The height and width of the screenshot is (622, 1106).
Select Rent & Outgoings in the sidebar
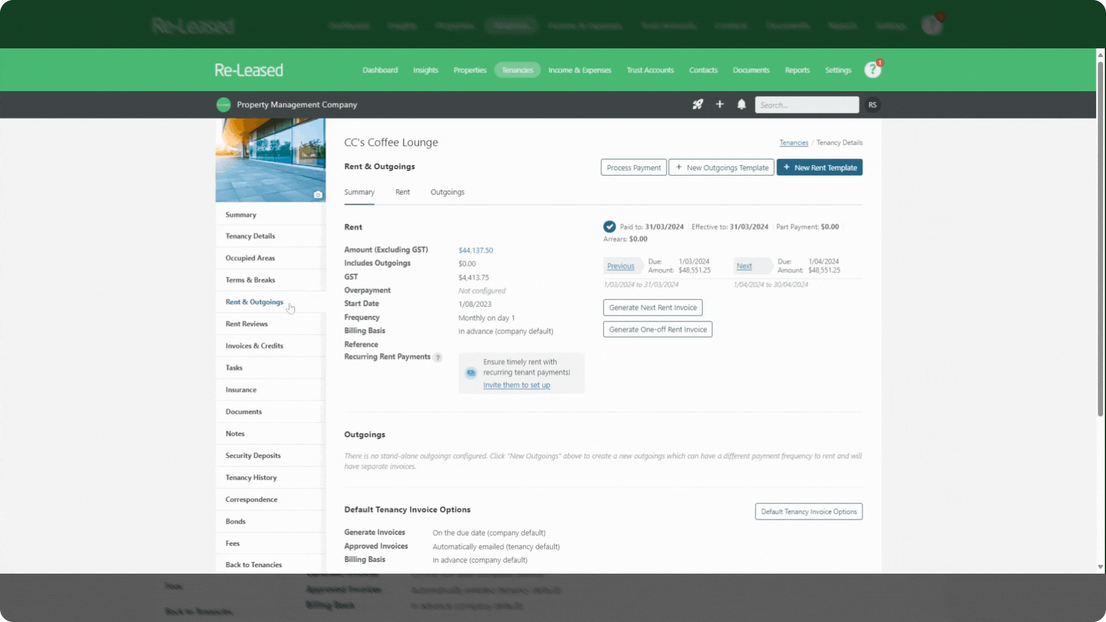click(270, 302)
